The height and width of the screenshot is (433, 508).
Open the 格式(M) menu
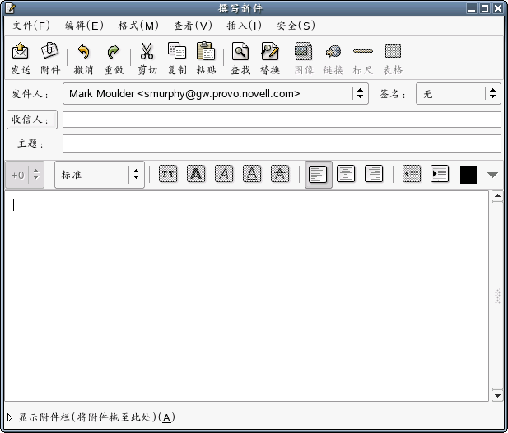pos(138,26)
